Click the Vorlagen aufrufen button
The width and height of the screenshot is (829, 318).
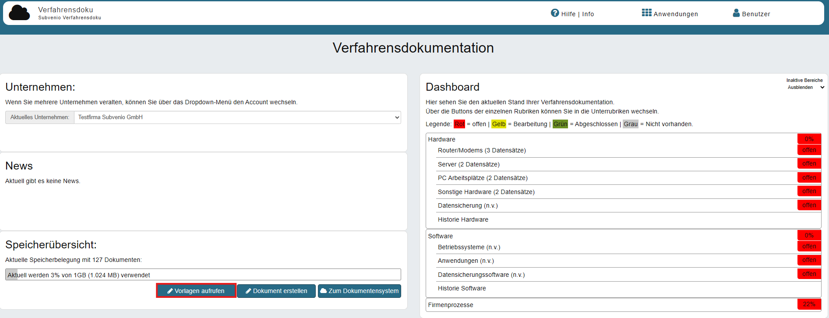[196, 291]
